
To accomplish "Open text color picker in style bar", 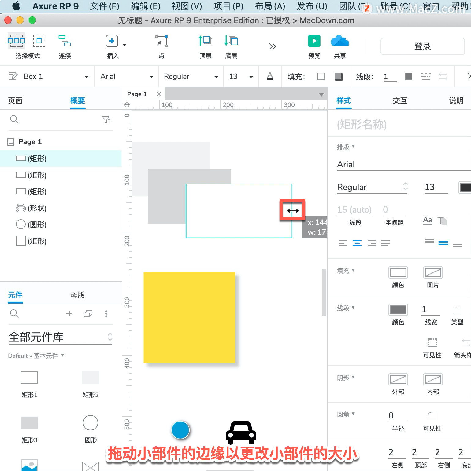I will (270, 76).
